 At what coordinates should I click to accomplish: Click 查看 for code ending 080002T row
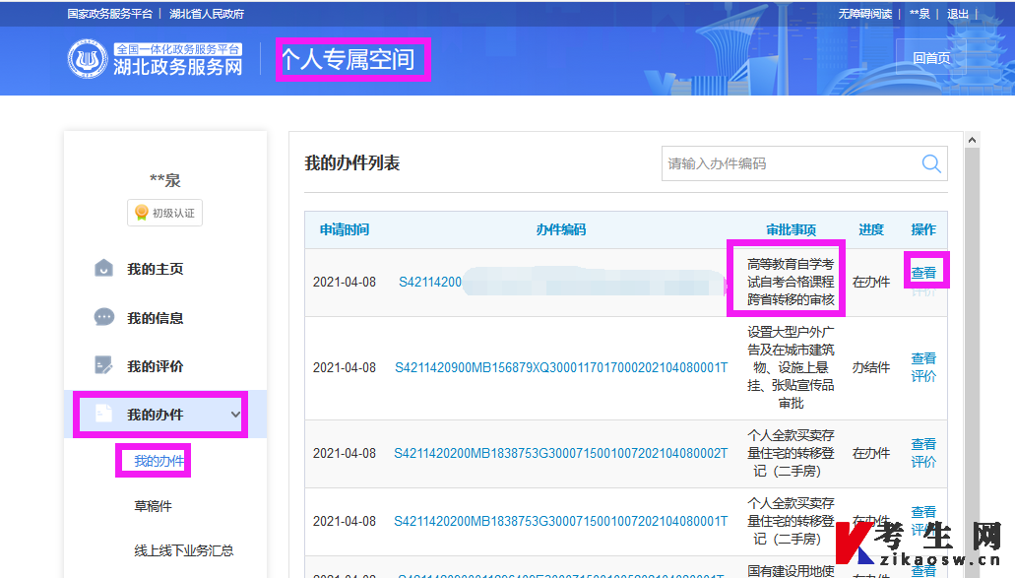click(923, 444)
